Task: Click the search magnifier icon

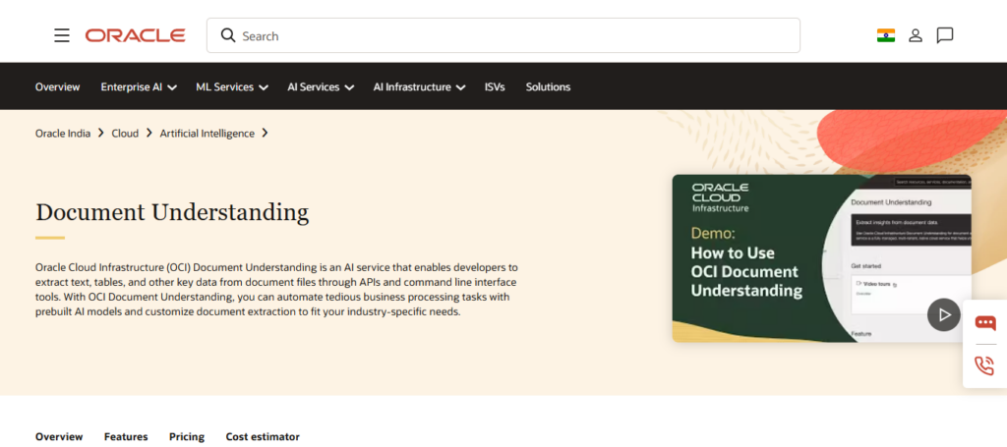Action: tap(228, 35)
